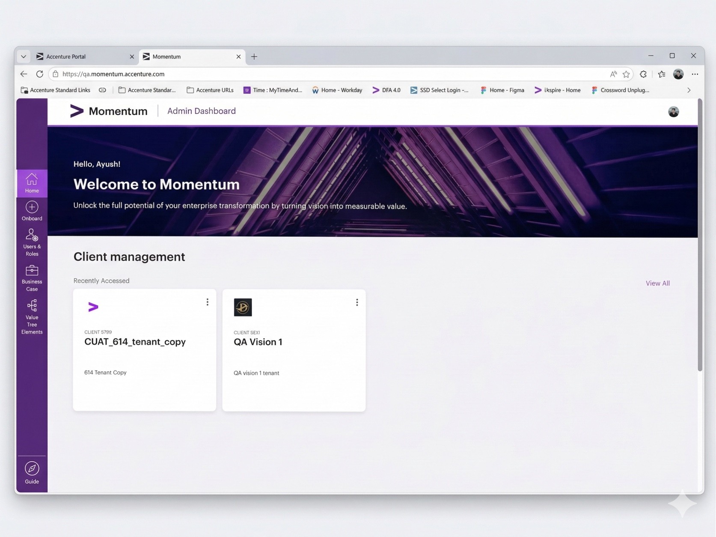Open the Accenture Standar... bookmark folder
This screenshot has width=716, height=537.
point(147,90)
